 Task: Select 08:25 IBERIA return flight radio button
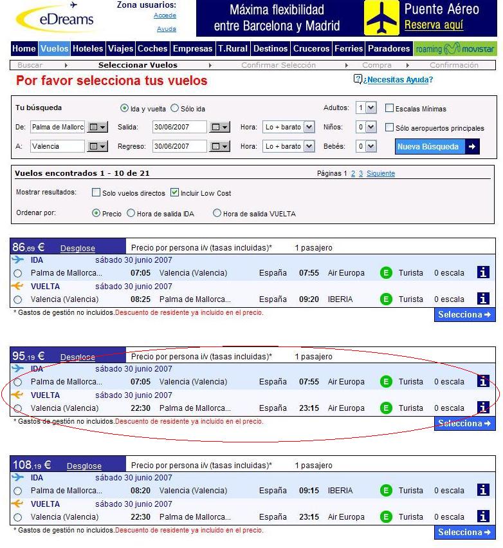pyautogui.click(x=18, y=300)
